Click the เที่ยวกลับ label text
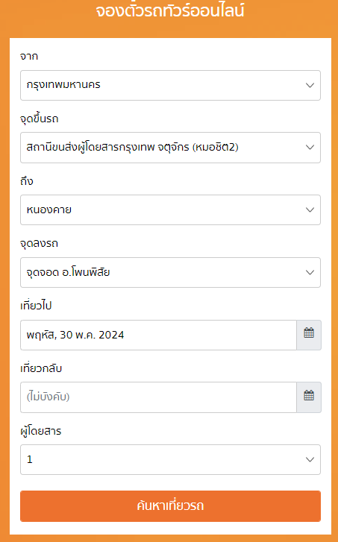This screenshot has height=542, width=338. [x=41, y=368]
